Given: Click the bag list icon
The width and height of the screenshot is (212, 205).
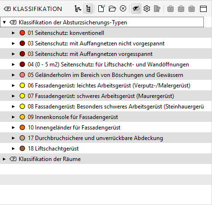Looking at the screenshot, I should [191, 9].
